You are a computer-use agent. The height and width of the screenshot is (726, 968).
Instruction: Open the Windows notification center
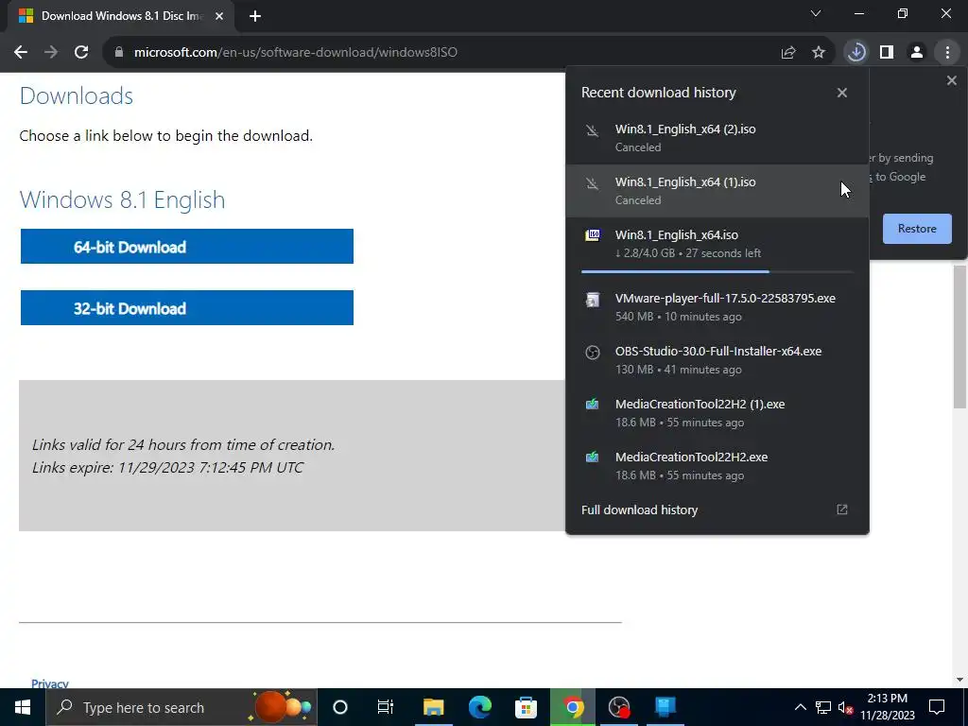pyautogui.click(x=937, y=707)
